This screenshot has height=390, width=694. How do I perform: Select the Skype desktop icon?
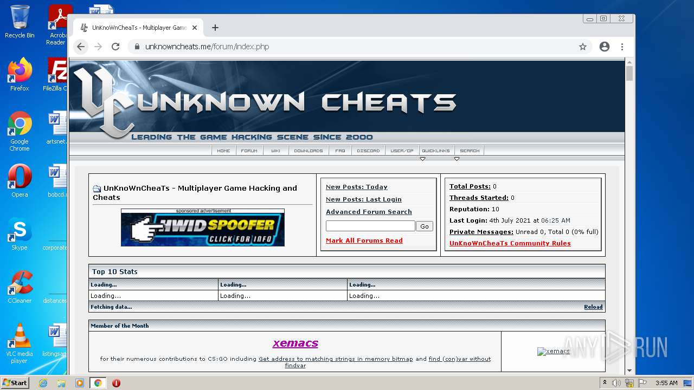[20, 234]
